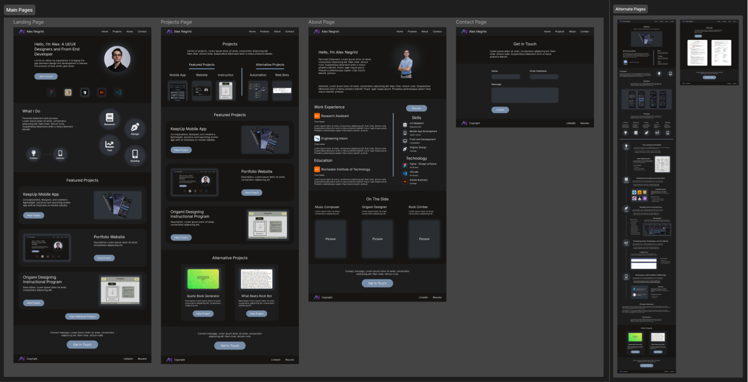Click About nav link on Projects Page
The image size is (748, 382).
277,31
